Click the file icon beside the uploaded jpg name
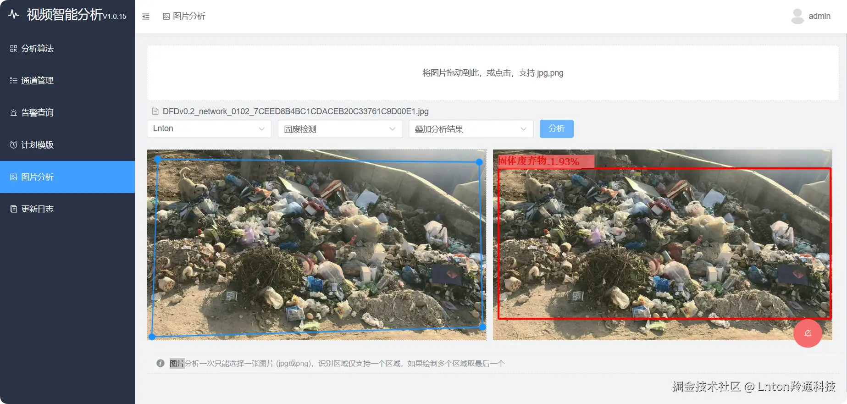847x404 pixels. click(x=155, y=111)
